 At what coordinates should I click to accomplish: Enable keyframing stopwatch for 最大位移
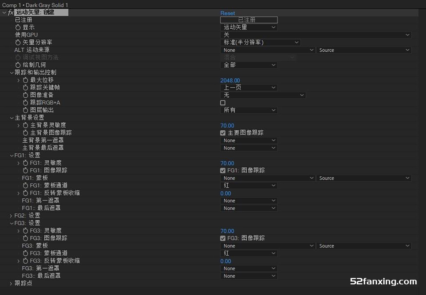click(x=25, y=80)
